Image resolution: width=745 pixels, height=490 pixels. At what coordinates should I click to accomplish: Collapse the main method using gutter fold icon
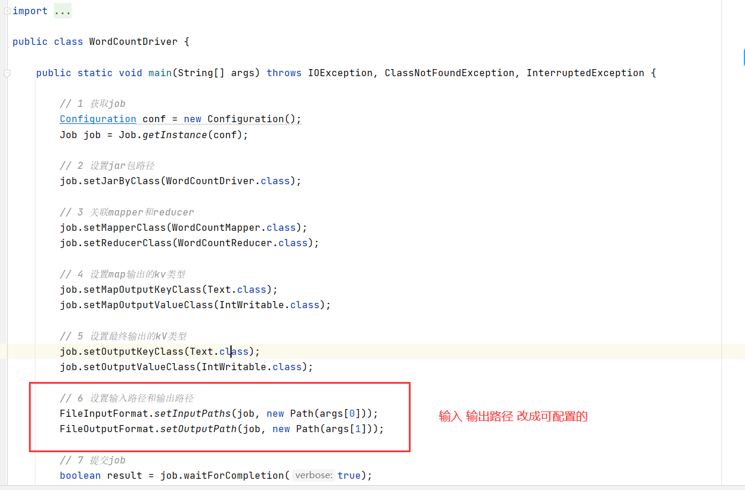pyautogui.click(x=7, y=73)
